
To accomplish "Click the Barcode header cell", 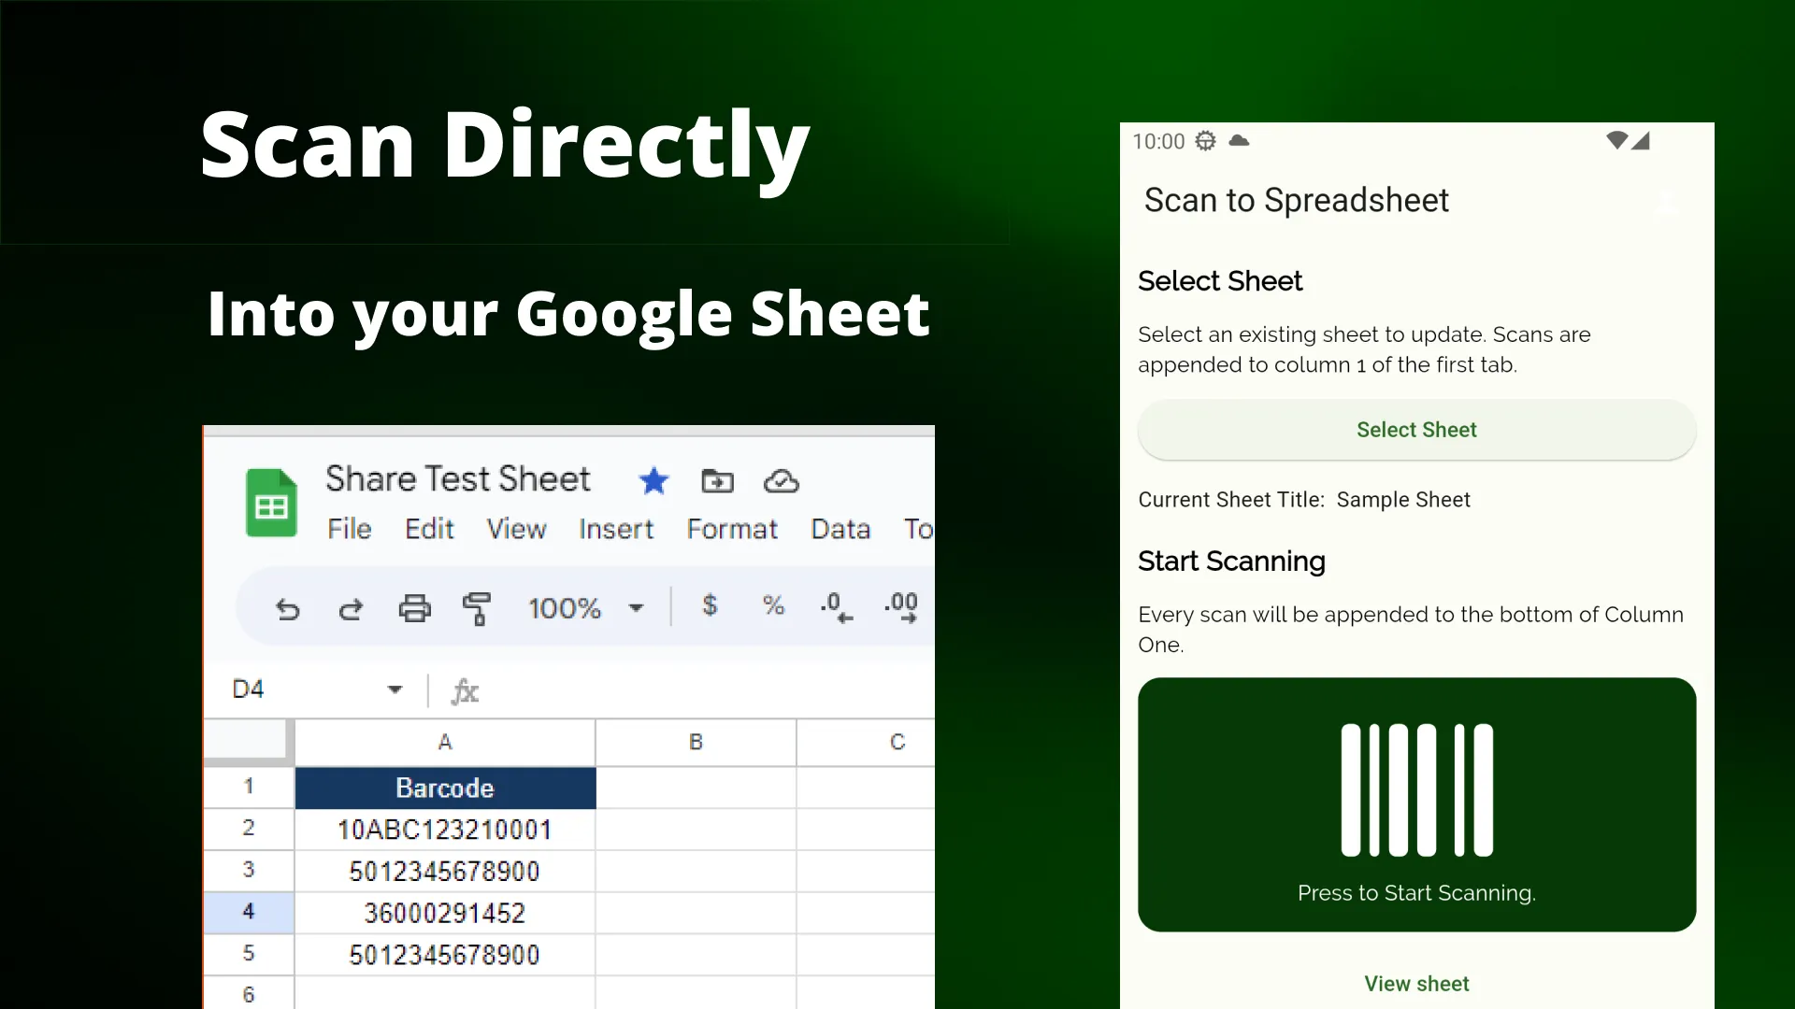I will (445, 788).
